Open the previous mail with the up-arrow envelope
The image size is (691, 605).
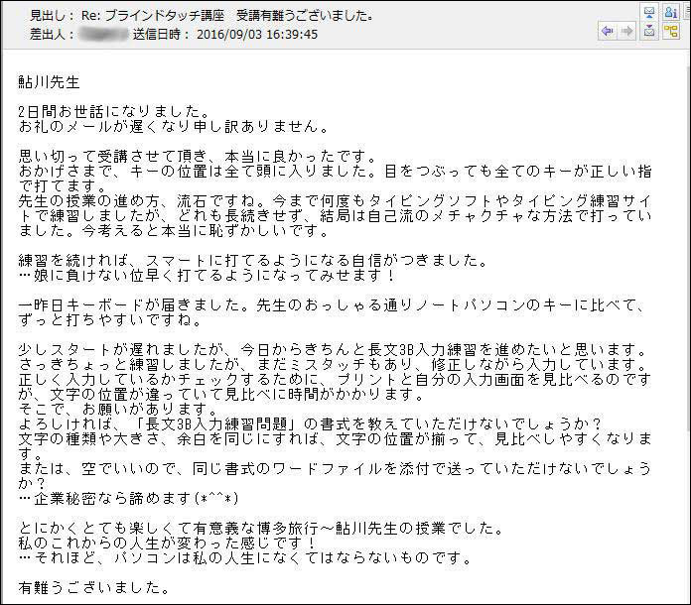pos(649,12)
